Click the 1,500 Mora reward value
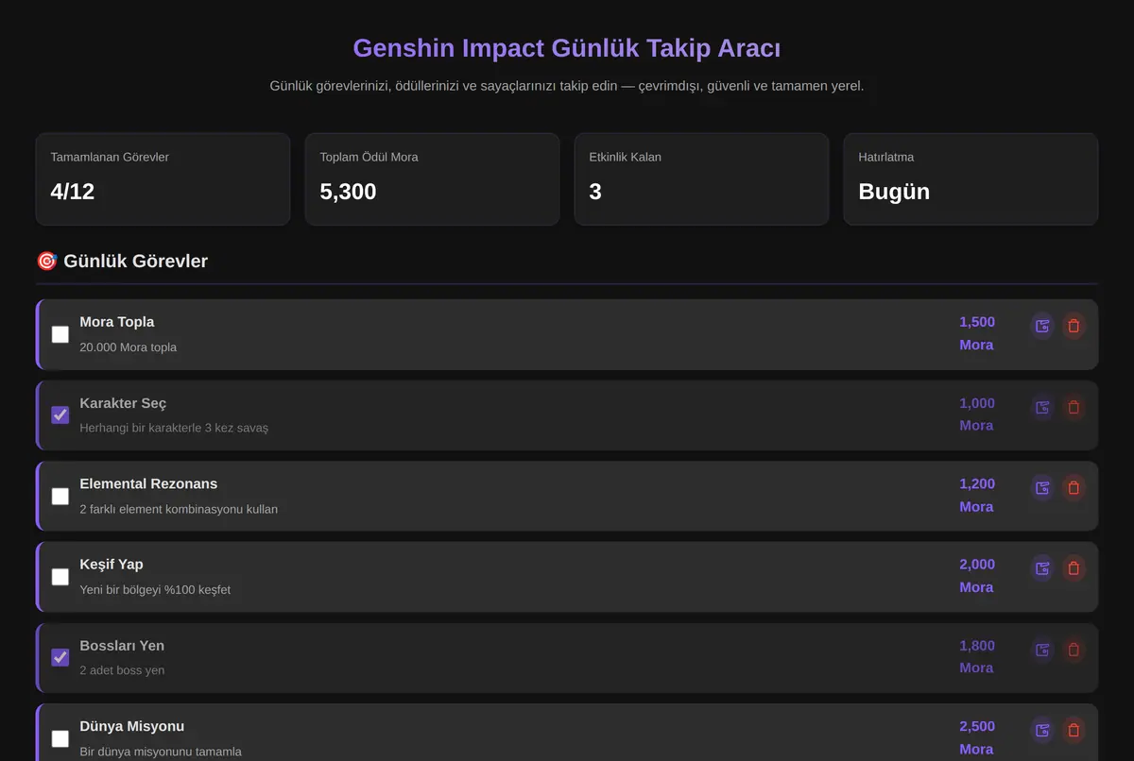Screen dimensions: 1134x761 click(976, 333)
